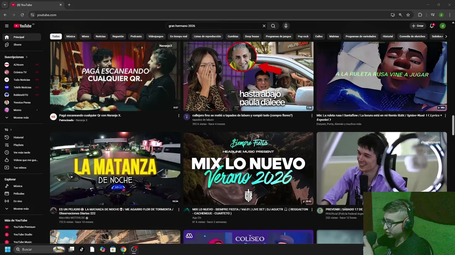455x255 pixels.
Task: Open the Suscripciones section header
Action: [x=16, y=57]
